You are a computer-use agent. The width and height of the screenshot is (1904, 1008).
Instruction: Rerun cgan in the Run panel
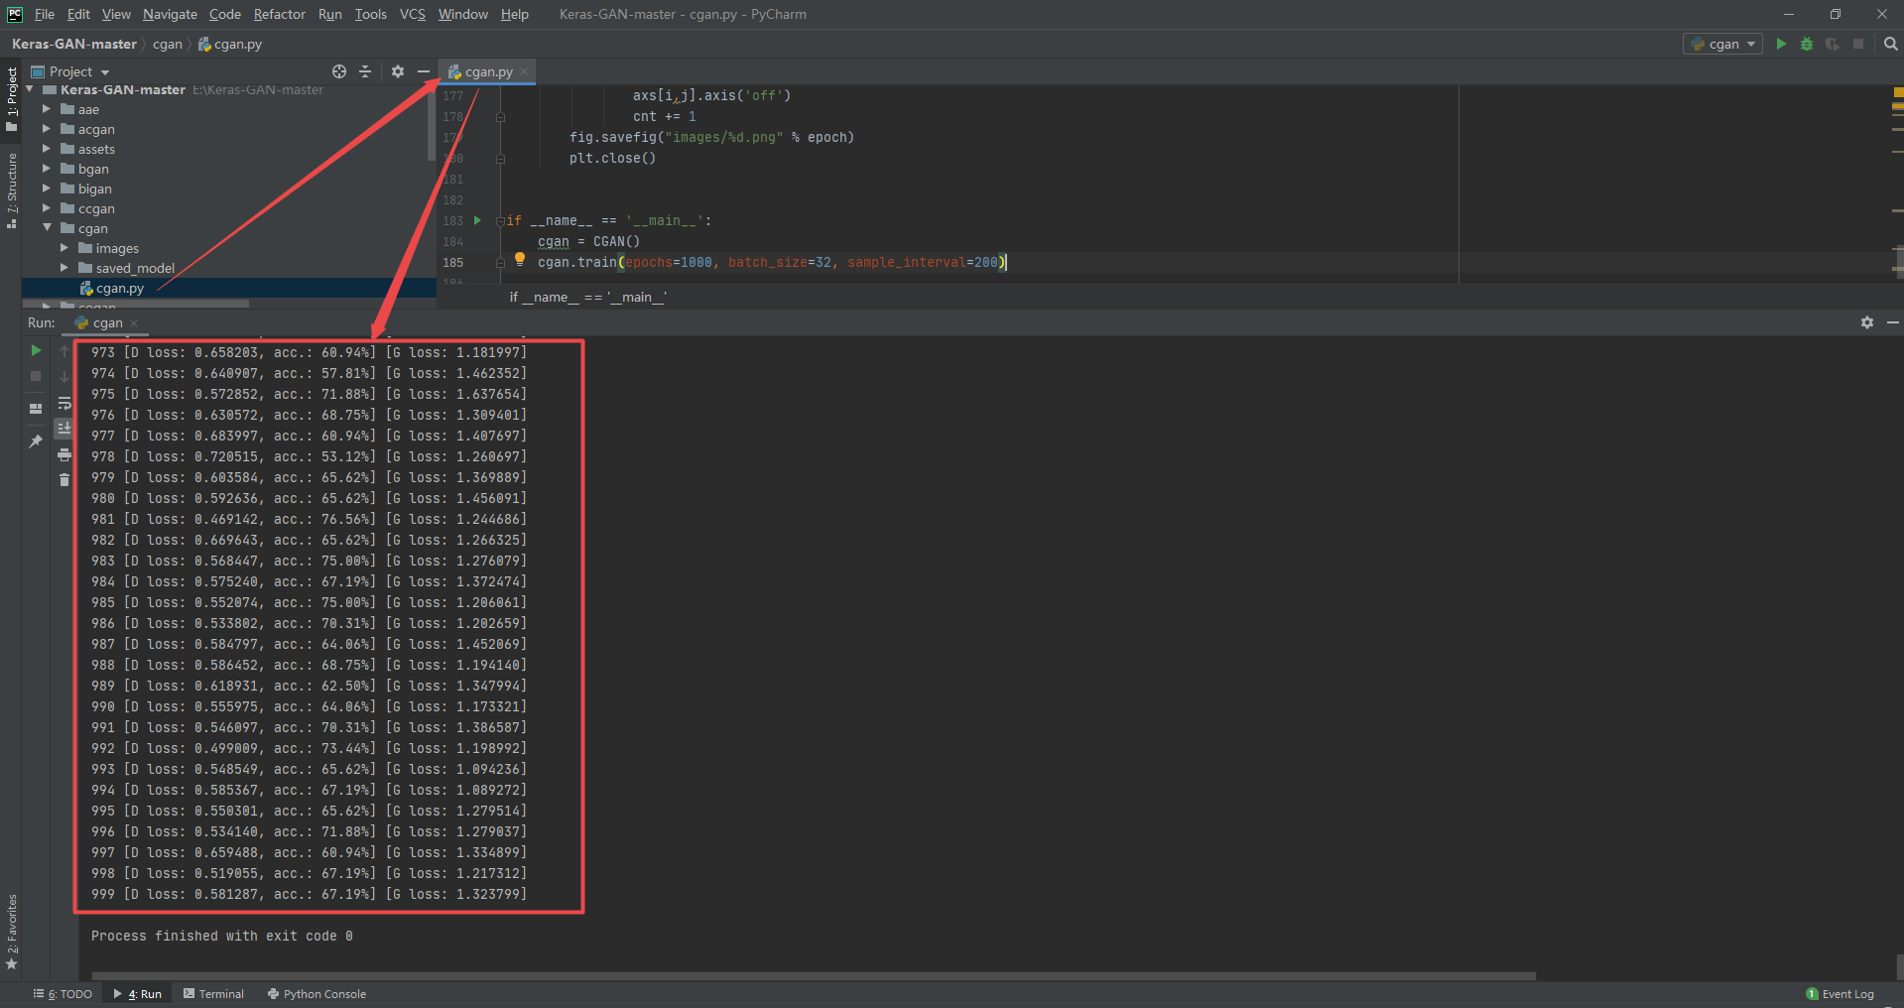click(x=36, y=350)
